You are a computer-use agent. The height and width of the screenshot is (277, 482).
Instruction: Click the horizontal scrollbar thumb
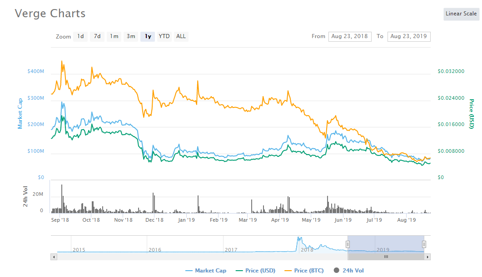tap(386, 257)
